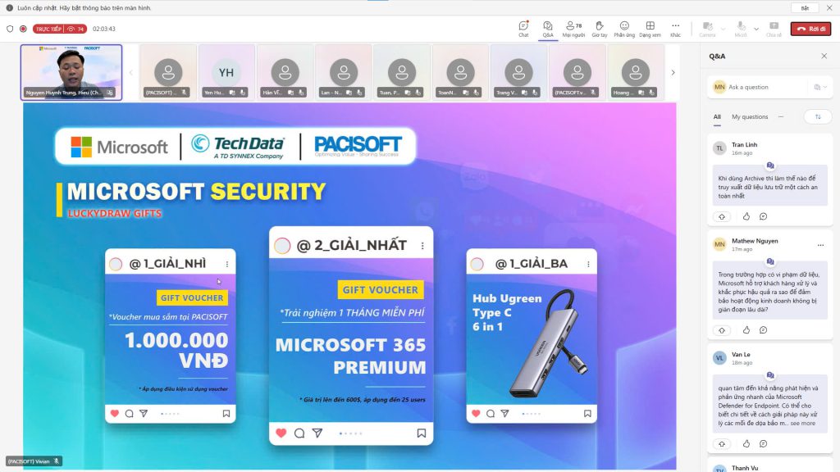Turn on notifications with Bật button
Screen dimensions: 840x472
[805, 8]
